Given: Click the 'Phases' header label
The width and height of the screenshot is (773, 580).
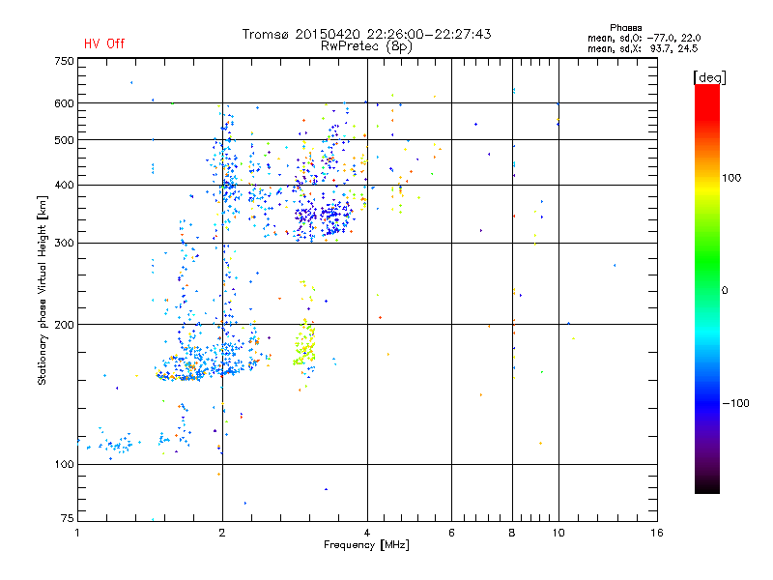Looking at the screenshot, I should tap(625, 28).
